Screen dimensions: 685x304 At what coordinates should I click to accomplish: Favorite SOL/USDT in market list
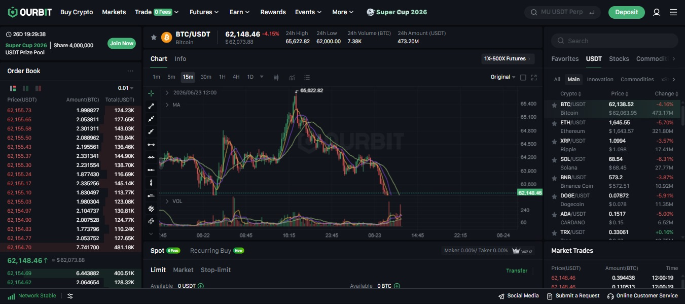[x=554, y=159]
